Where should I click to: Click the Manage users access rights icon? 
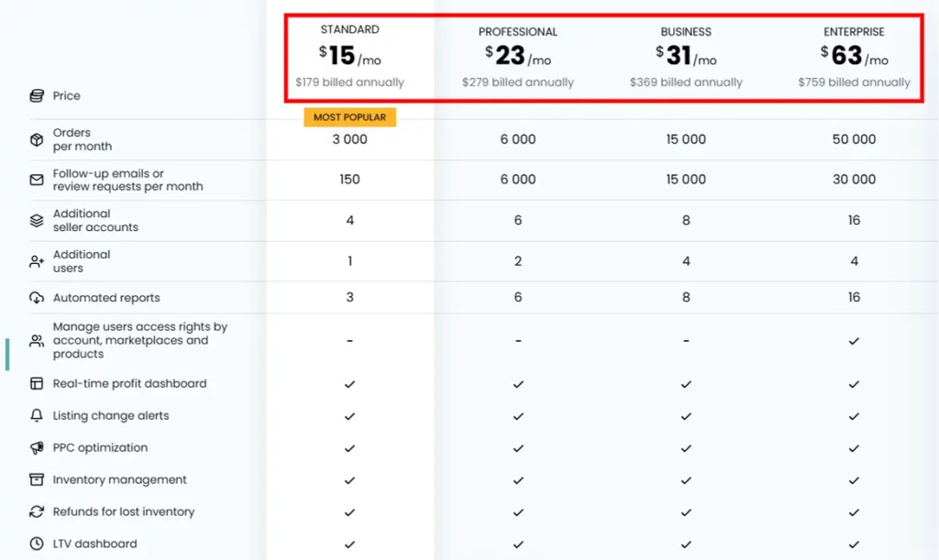click(x=37, y=340)
